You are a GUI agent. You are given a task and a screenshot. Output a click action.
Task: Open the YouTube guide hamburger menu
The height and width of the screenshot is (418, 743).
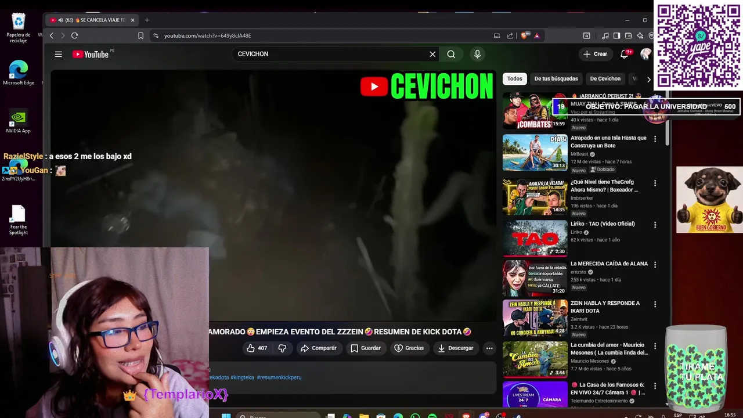(58, 54)
